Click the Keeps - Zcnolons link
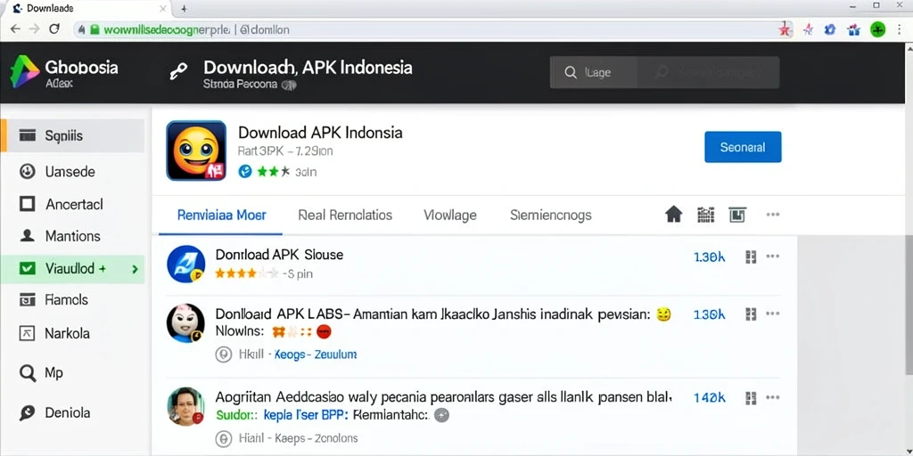 (x=317, y=438)
